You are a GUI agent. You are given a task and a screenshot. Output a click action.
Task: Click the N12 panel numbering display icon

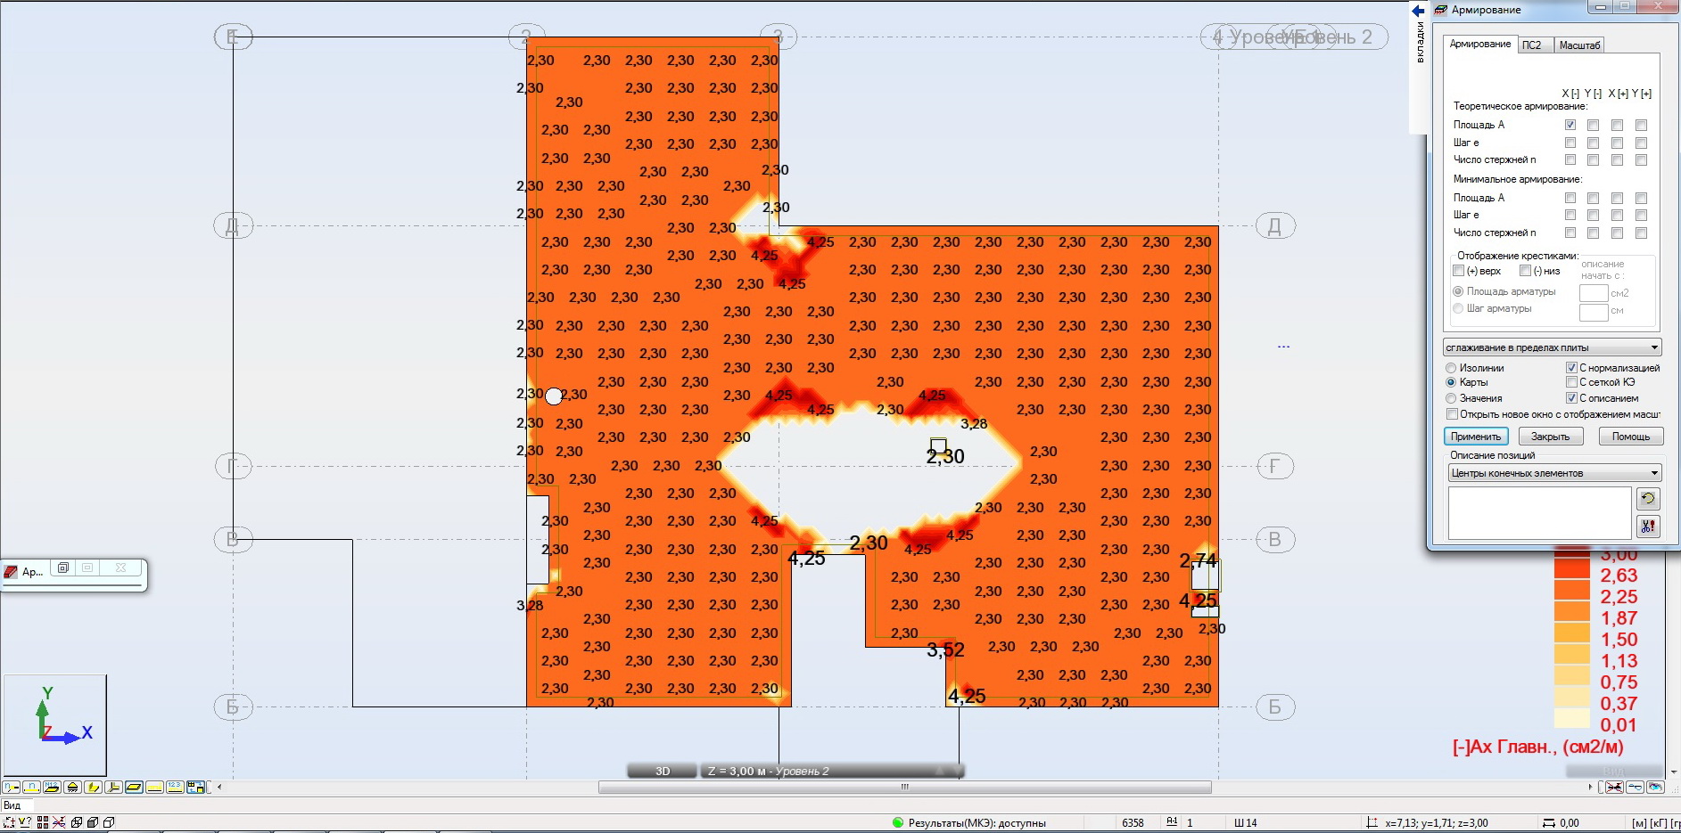pos(52,787)
